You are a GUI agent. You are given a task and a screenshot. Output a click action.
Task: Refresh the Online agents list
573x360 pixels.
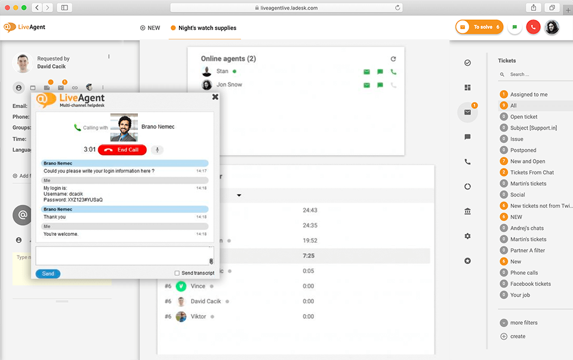393,59
